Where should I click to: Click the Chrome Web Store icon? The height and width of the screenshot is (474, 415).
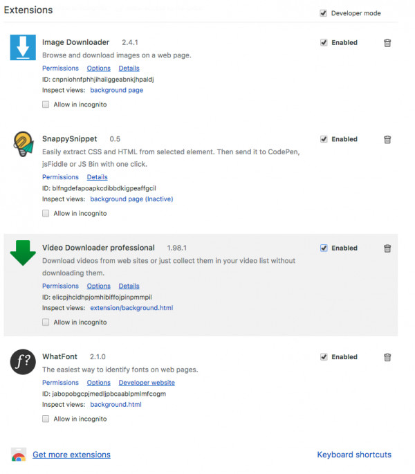[x=19, y=455]
